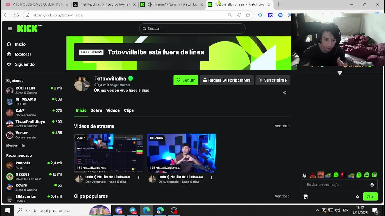Image resolution: width=385 pixels, height=216 pixels.
Task: Insert the mustache man face emote
Action: coord(321,175)
